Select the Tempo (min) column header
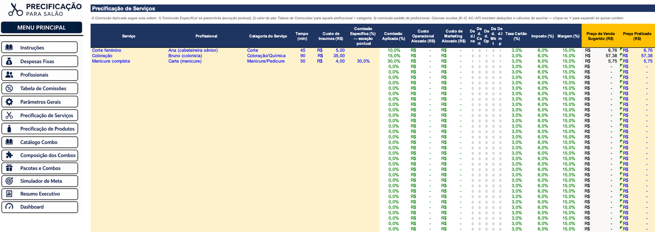 coord(302,36)
